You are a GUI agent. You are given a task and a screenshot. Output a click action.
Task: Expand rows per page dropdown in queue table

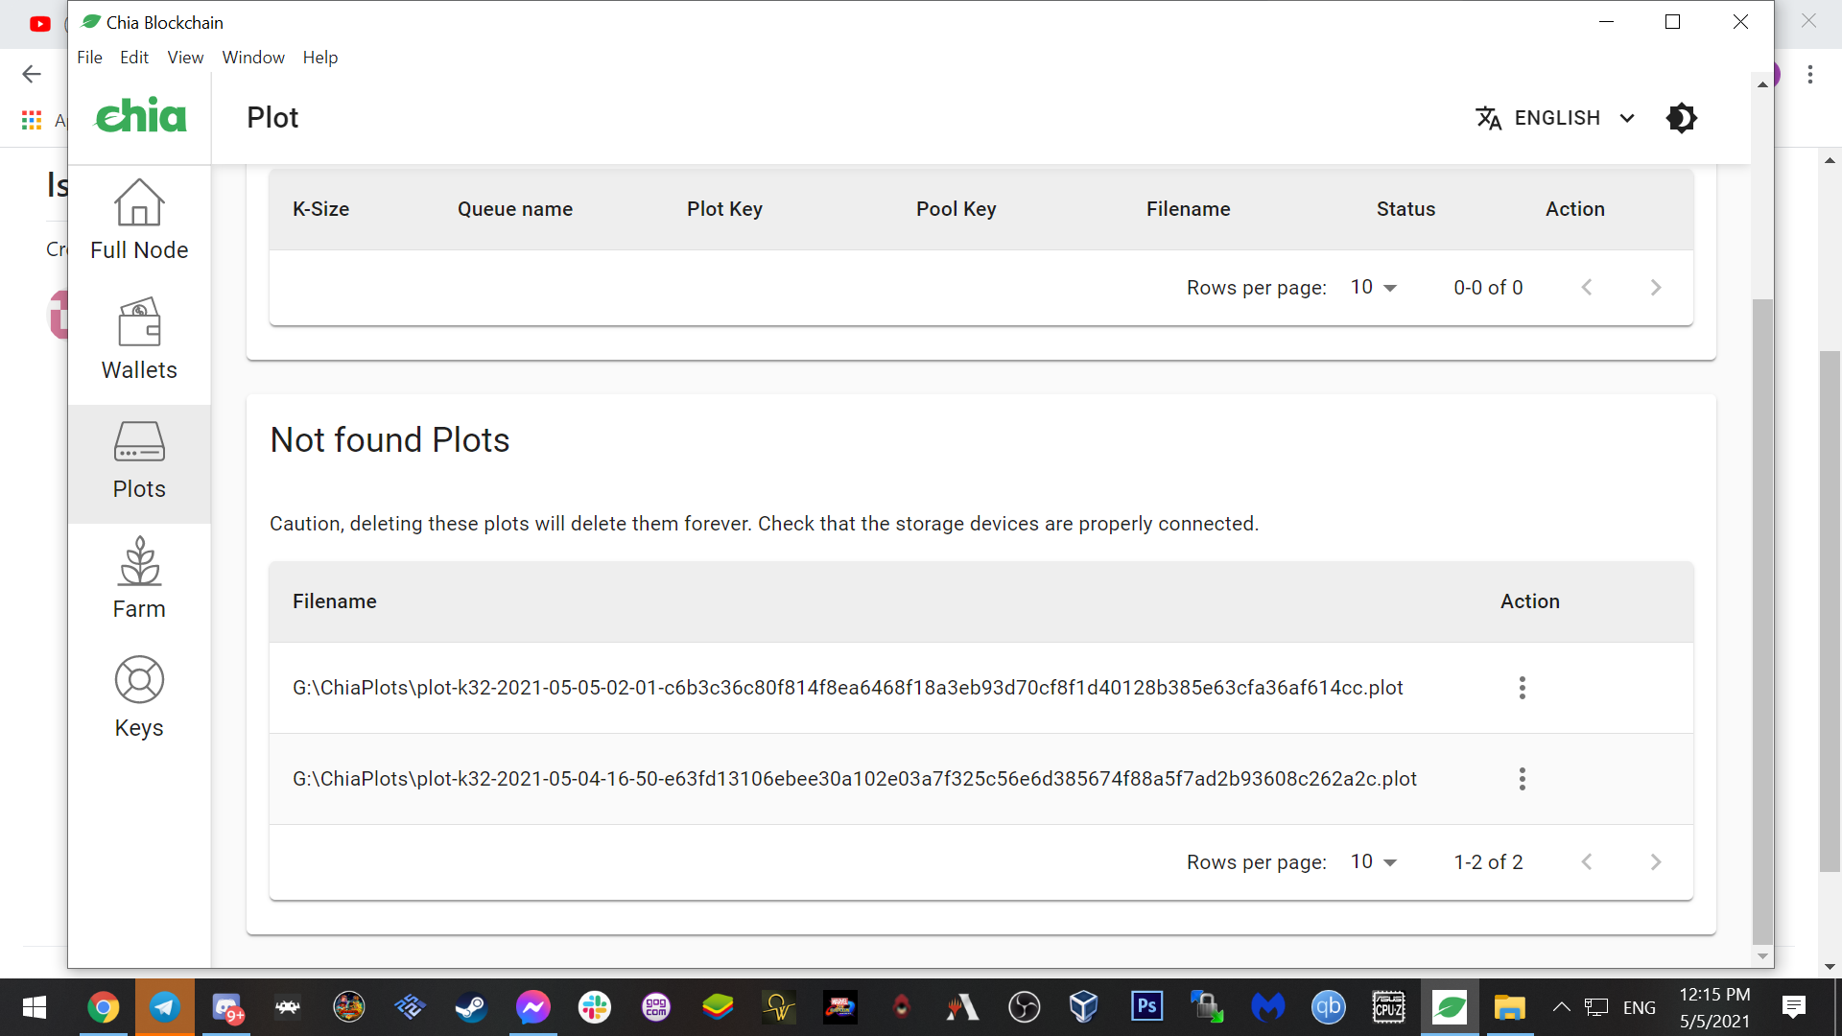pyautogui.click(x=1374, y=288)
